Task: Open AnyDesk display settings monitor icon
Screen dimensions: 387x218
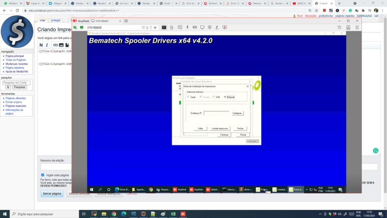Action: [202, 28]
